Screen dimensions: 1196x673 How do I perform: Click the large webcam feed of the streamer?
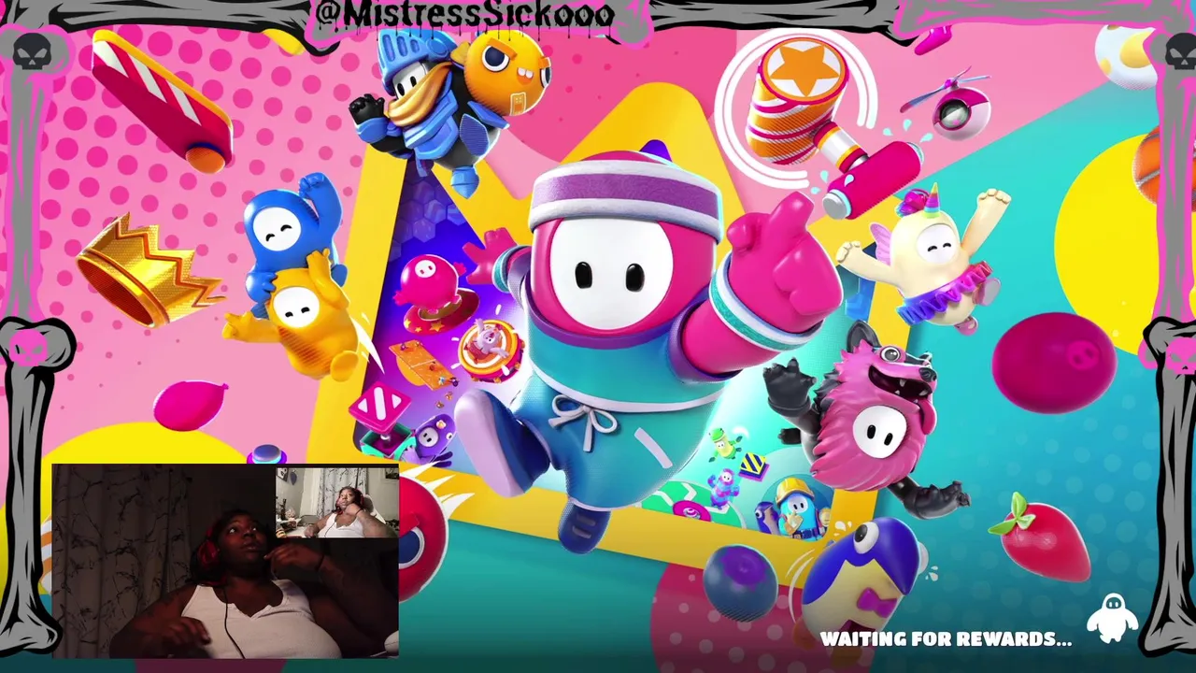225,561
